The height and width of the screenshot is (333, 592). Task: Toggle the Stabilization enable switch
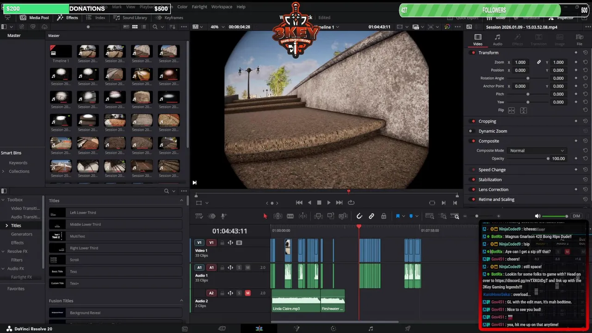click(x=473, y=179)
